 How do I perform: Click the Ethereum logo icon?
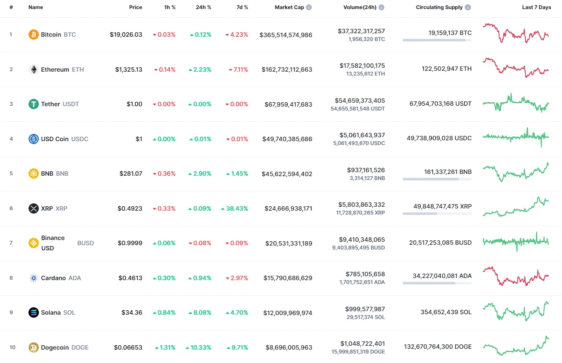[x=33, y=69]
